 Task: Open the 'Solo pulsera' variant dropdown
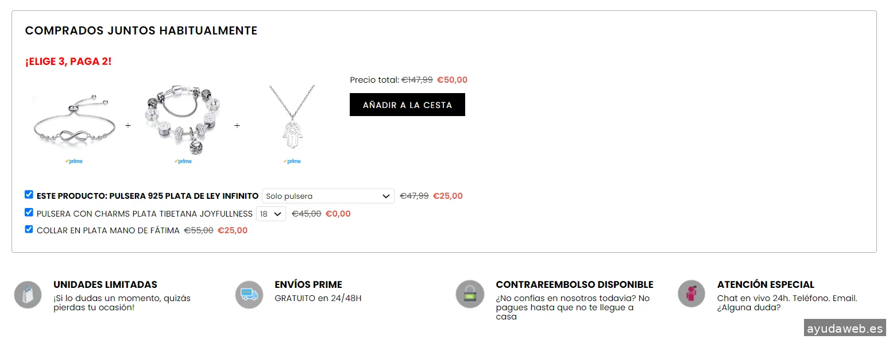tap(328, 196)
